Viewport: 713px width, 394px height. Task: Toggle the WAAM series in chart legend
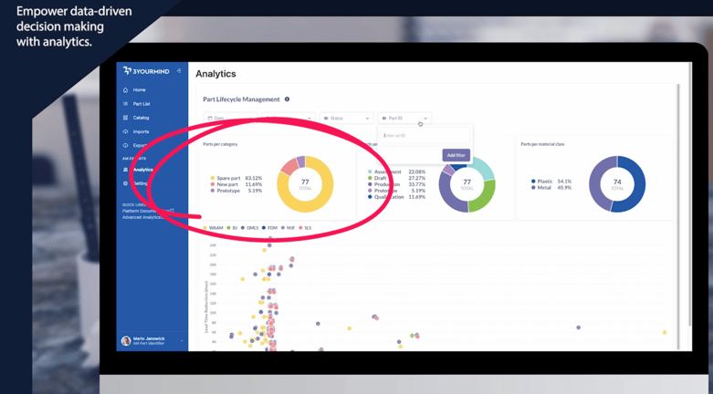(x=214, y=228)
